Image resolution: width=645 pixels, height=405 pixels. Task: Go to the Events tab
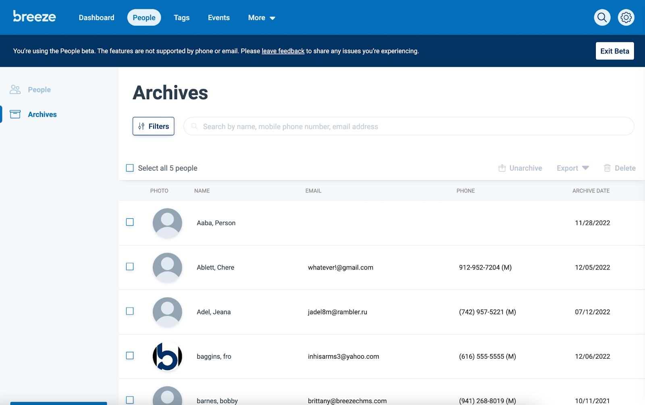pyautogui.click(x=219, y=18)
